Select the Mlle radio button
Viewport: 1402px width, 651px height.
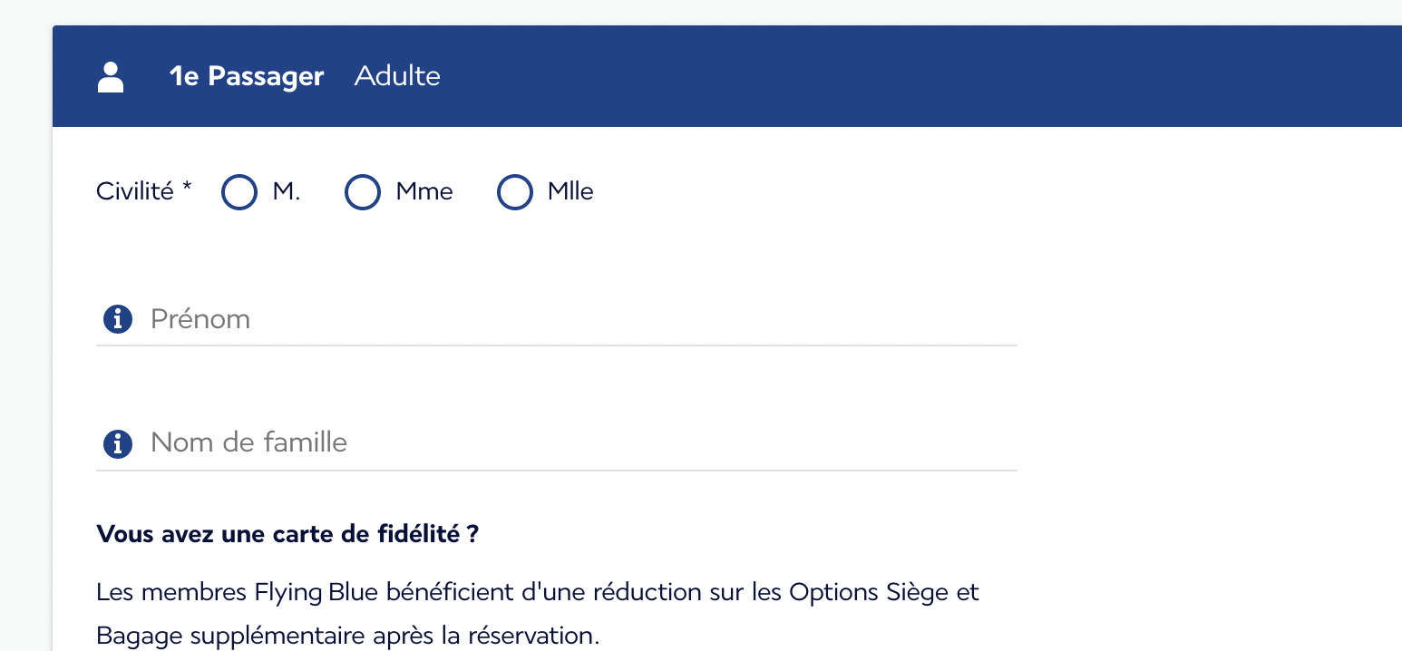point(514,192)
